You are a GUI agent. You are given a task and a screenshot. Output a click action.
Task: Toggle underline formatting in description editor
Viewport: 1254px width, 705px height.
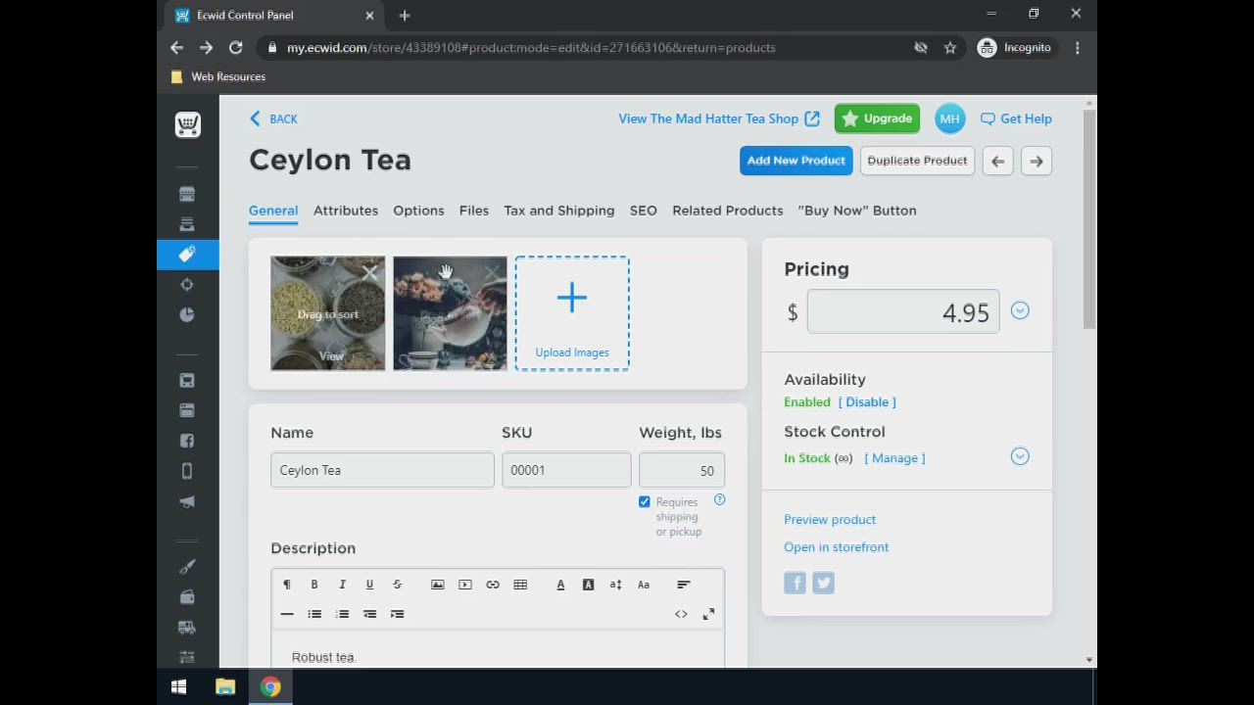tap(369, 585)
